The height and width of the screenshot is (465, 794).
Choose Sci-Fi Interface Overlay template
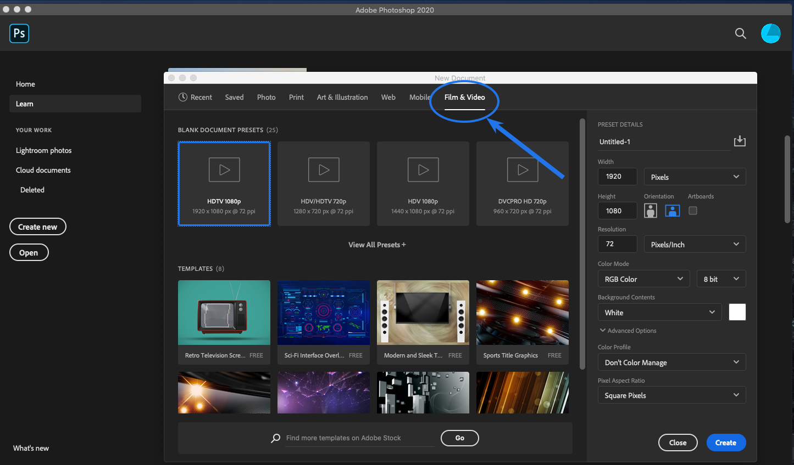tap(324, 322)
